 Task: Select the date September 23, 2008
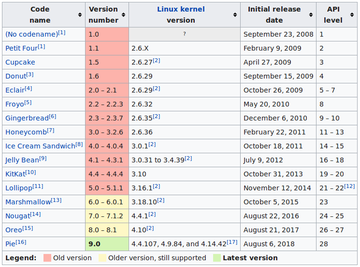coord(278,34)
